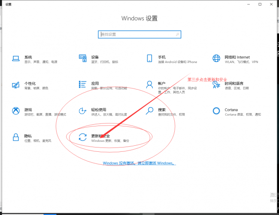Click the 设备 (Devices) keyboard icon

(83, 58)
